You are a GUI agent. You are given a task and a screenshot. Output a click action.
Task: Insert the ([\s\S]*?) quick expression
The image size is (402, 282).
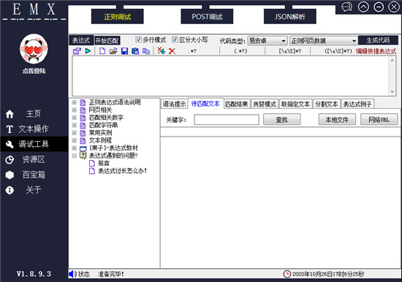[x=338, y=51]
